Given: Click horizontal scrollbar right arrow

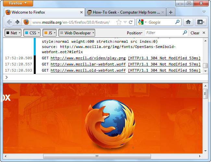Looking at the screenshot, I should tap(200, 156).
